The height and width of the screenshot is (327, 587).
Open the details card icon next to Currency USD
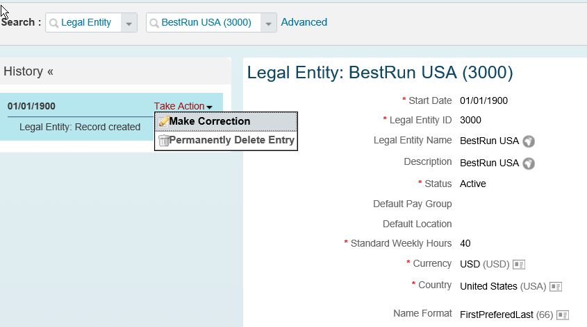[519, 264]
